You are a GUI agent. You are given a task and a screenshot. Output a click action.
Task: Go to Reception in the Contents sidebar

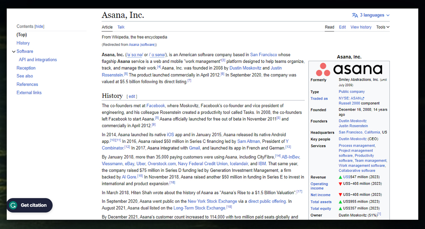coord(26,68)
